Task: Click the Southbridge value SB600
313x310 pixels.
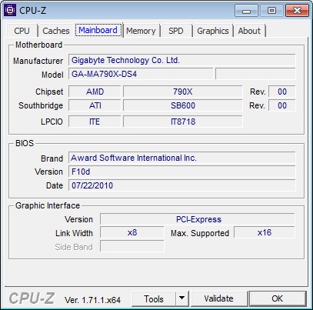Action: [x=182, y=105]
